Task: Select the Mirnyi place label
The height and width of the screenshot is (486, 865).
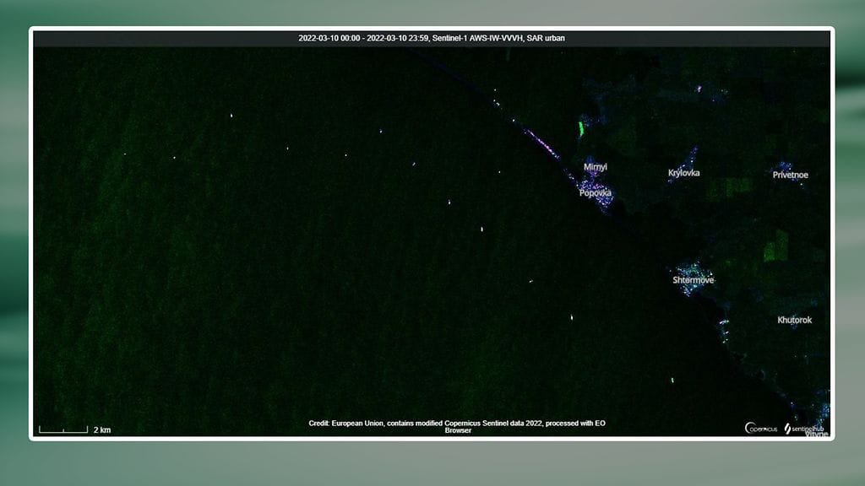Action: click(595, 167)
